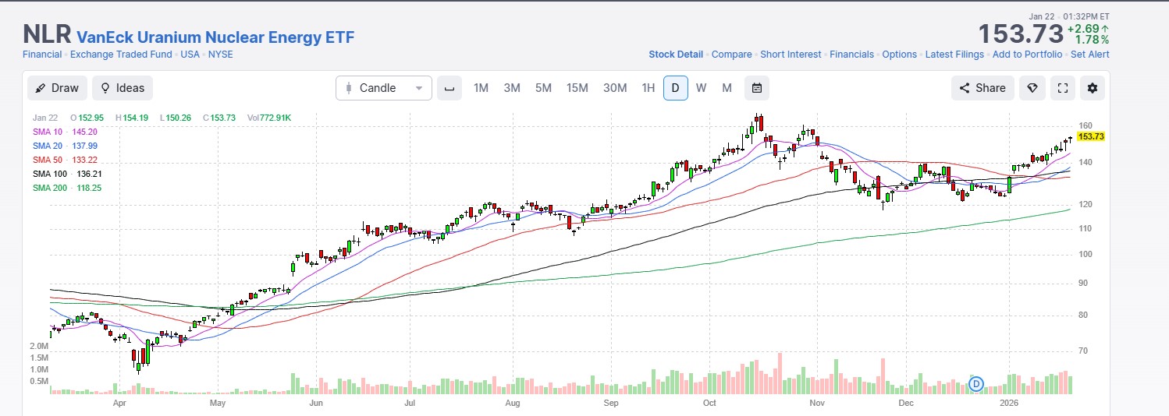The width and height of the screenshot is (1169, 416).
Task: Switch to weekly 'W' timeframe
Action: 701,88
